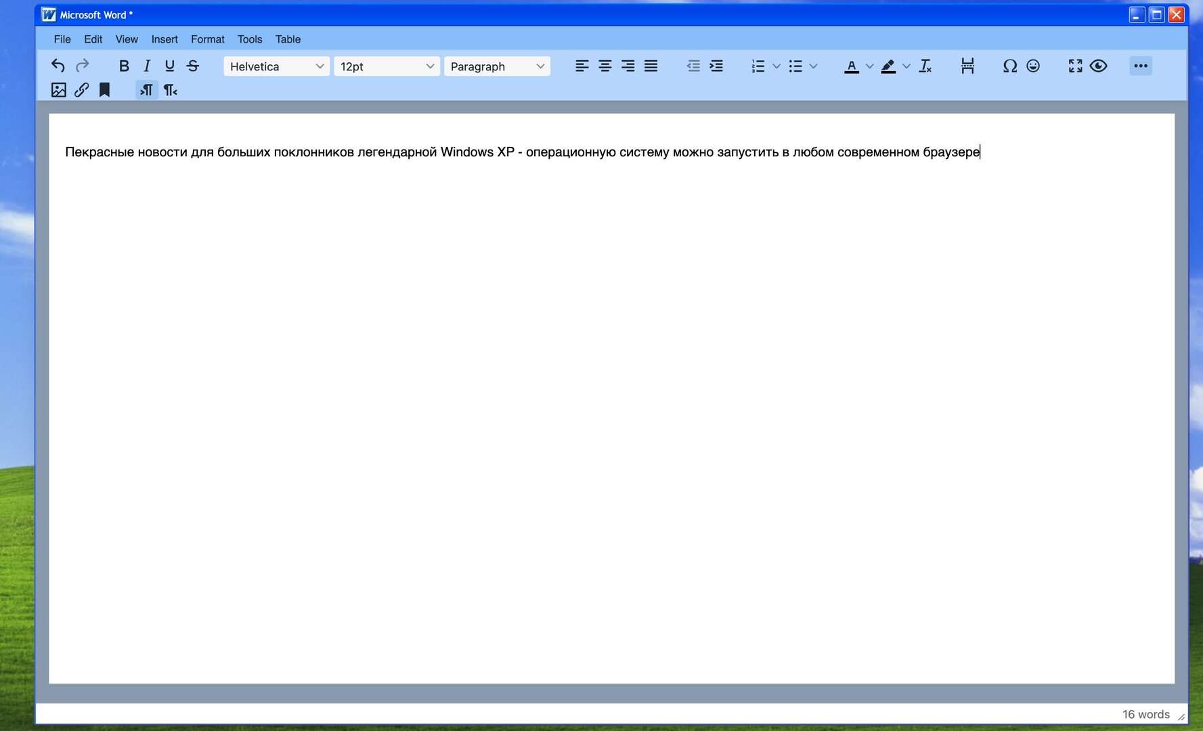Click the word "браузере" at the sentence end
The width and height of the screenshot is (1203, 731).
coord(952,152)
